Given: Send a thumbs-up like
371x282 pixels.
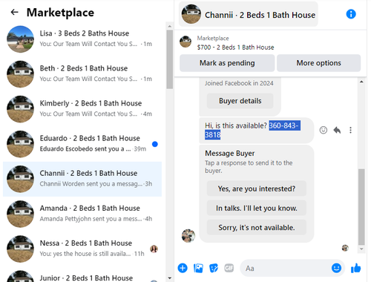Looking at the screenshot, I should coord(355,268).
